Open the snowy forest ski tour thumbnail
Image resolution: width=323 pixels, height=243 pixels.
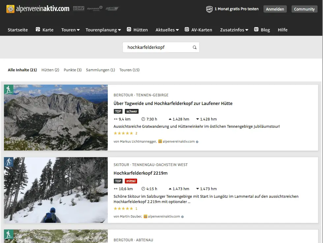(x=56, y=190)
